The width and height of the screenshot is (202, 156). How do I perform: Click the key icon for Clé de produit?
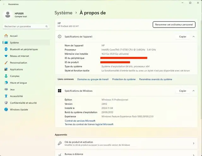click(60, 143)
